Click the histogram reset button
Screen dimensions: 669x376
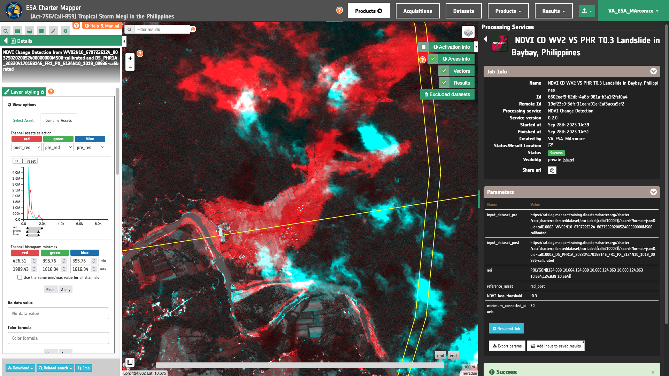[x=31, y=161]
